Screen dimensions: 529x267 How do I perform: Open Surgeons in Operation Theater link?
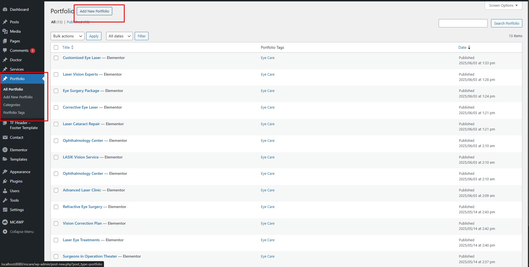pyautogui.click(x=90, y=256)
